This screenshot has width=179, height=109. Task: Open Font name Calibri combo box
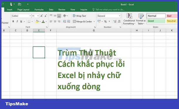[x=21, y=16]
